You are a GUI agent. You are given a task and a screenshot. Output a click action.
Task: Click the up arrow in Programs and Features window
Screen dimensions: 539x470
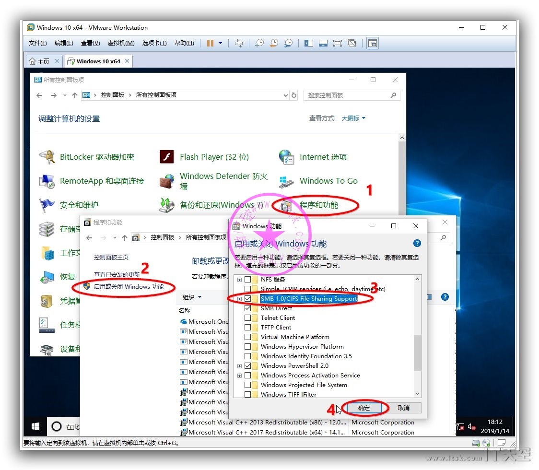[x=124, y=237]
